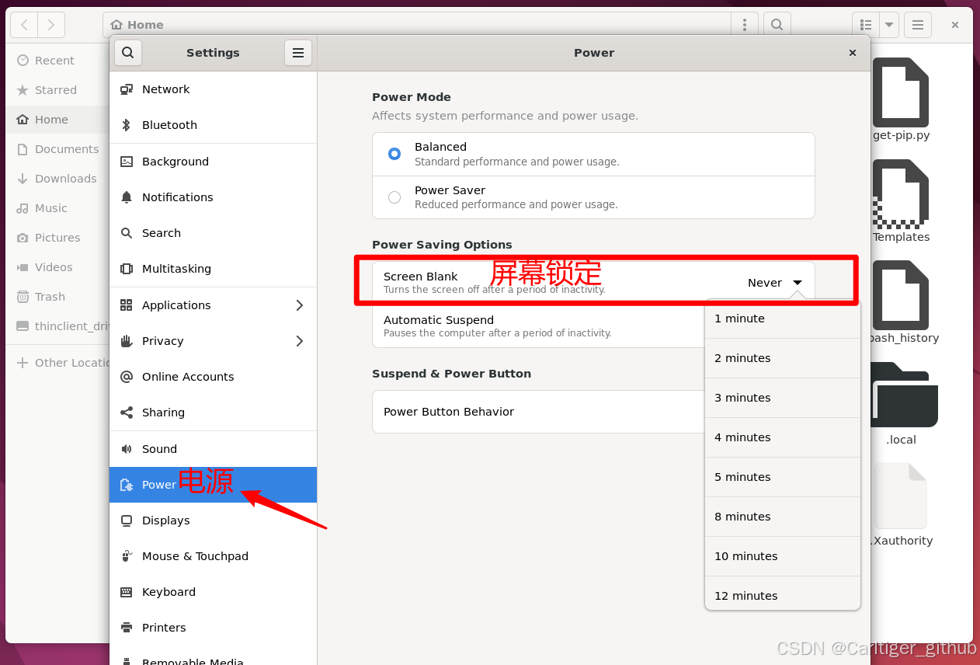Click the Power icon in sidebar
980x665 pixels.
point(127,485)
